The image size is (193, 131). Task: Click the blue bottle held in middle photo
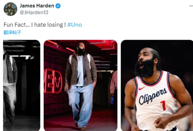(112, 100)
